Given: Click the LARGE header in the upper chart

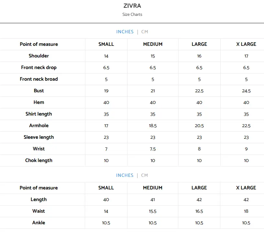Looking at the screenshot, I should click(x=199, y=44).
